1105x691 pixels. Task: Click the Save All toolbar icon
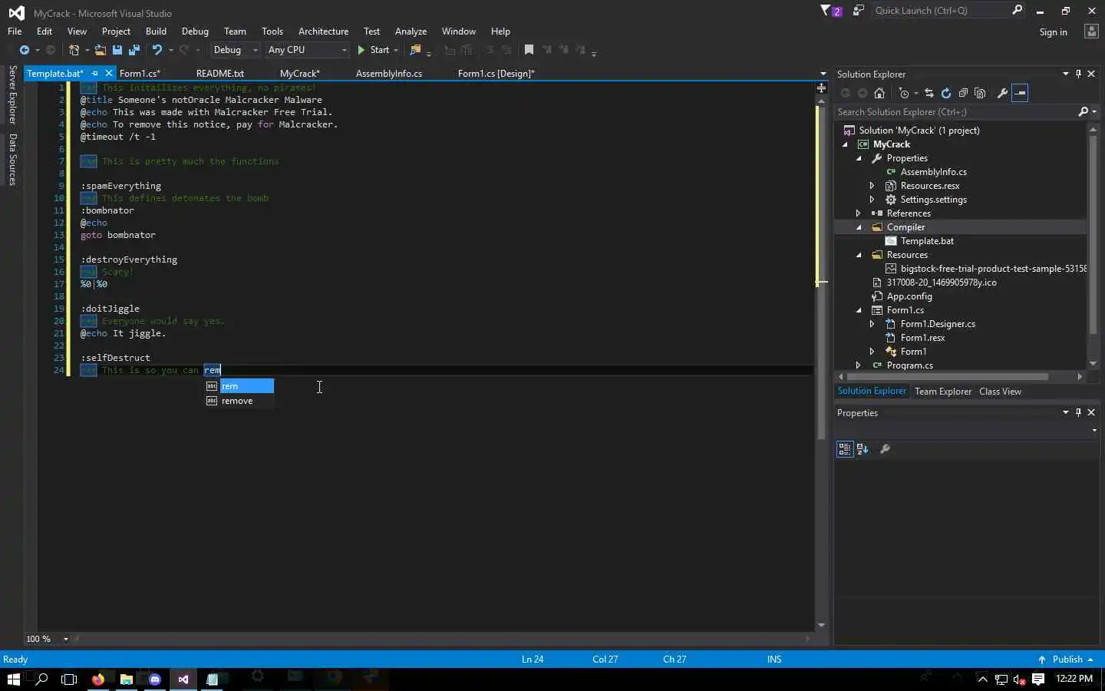[x=134, y=50]
